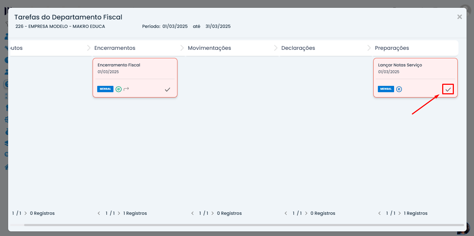Go to previous page in Declarações column
Screen dimensions: 474x236
pyautogui.click(x=286, y=213)
